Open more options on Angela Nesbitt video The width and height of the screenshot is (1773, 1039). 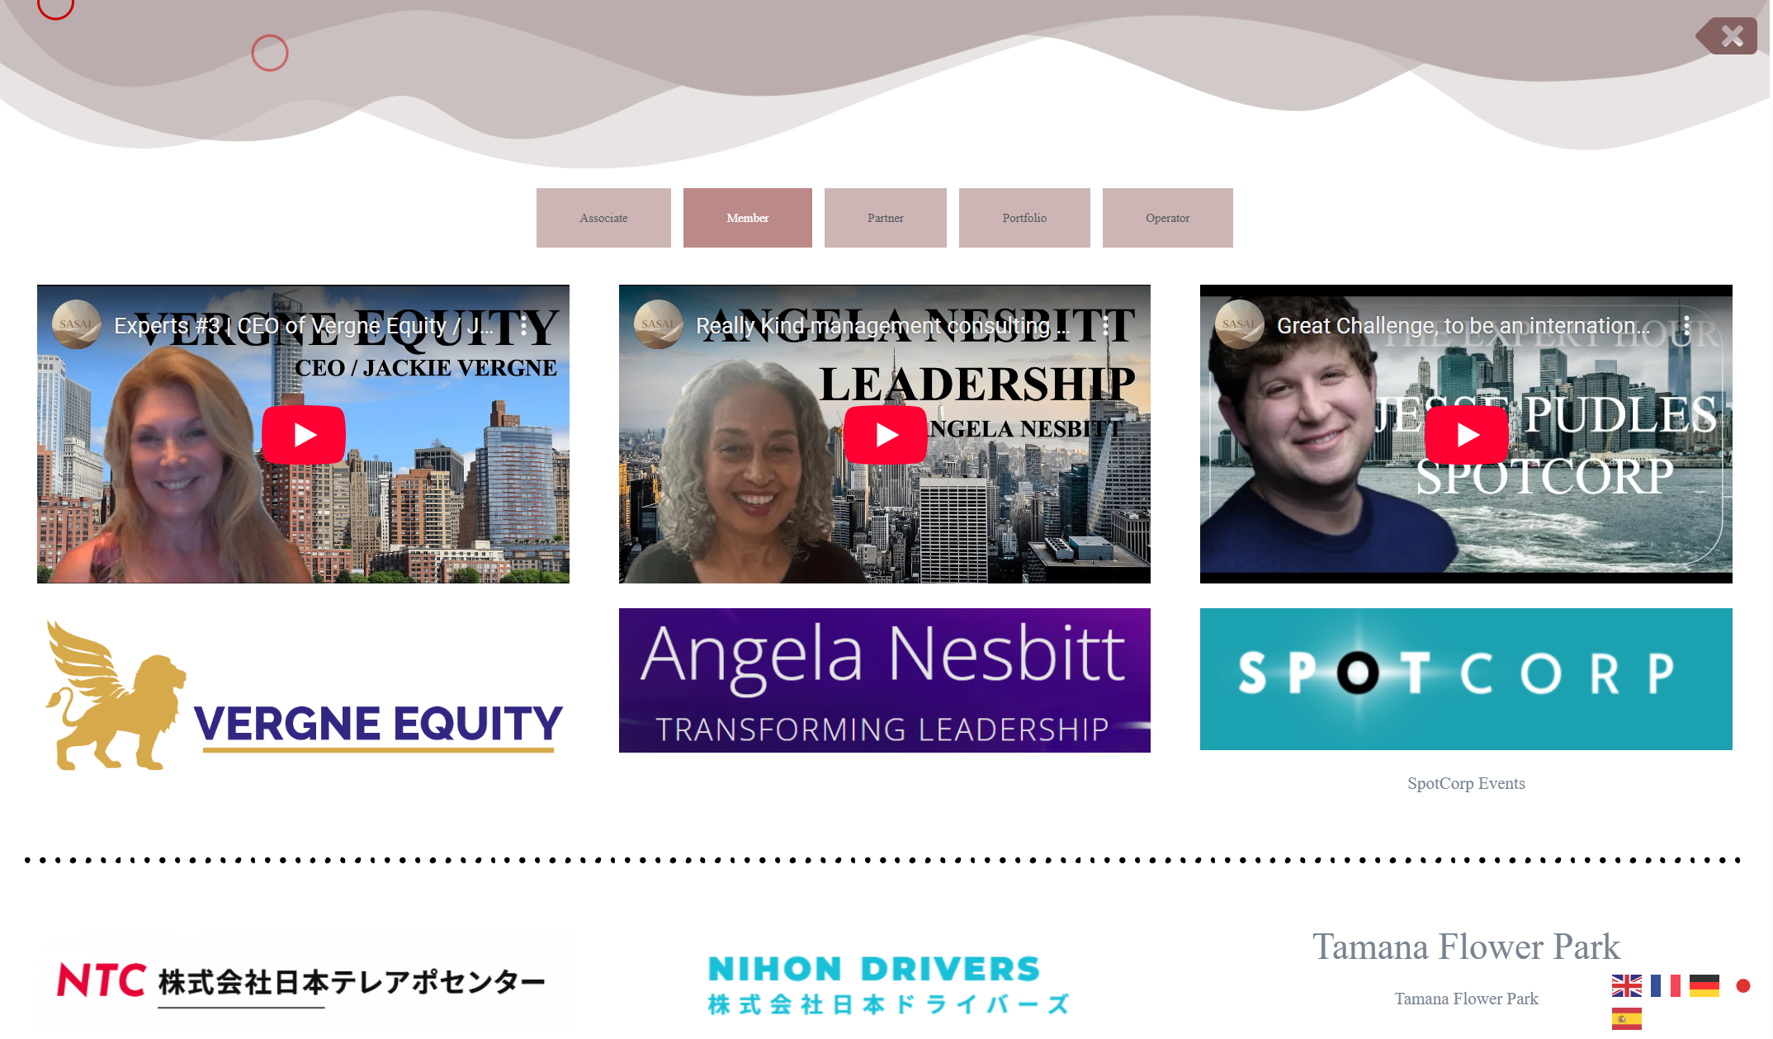click(1106, 326)
